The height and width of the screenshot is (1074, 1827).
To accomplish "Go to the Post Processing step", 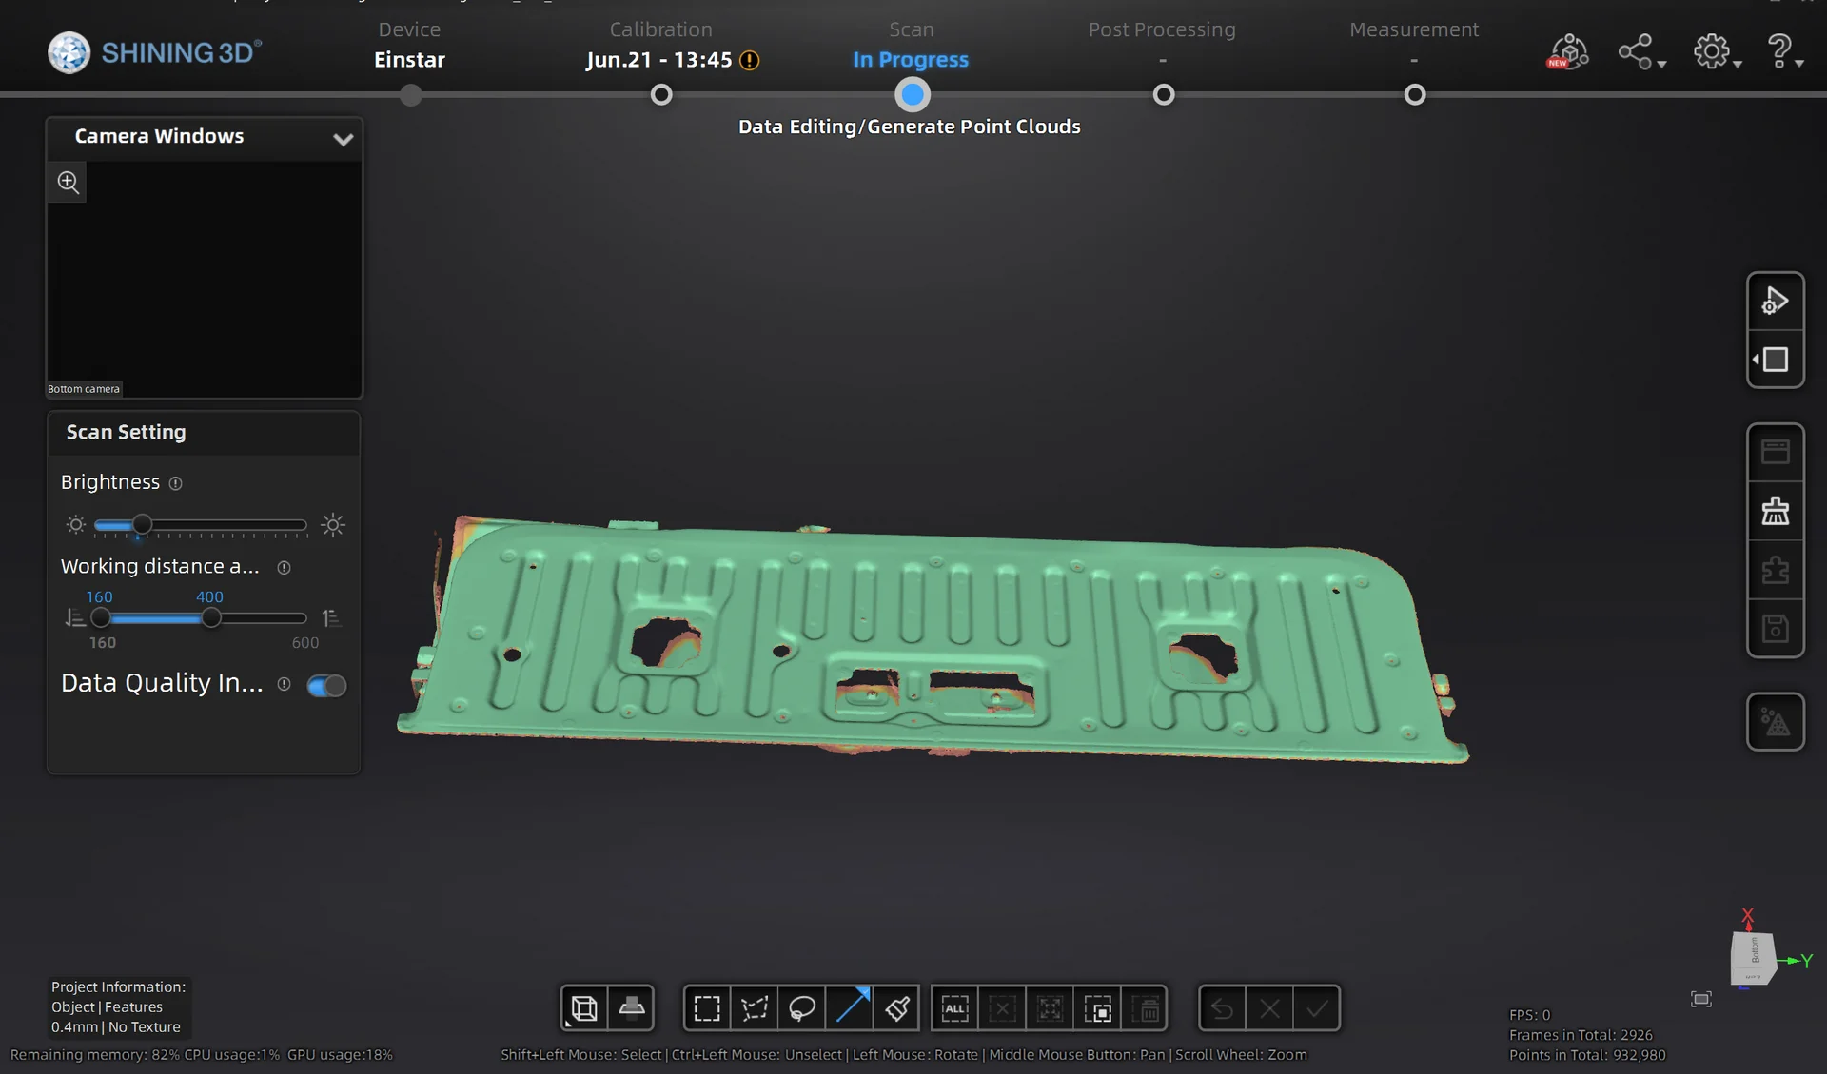I will pos(1163,94).
